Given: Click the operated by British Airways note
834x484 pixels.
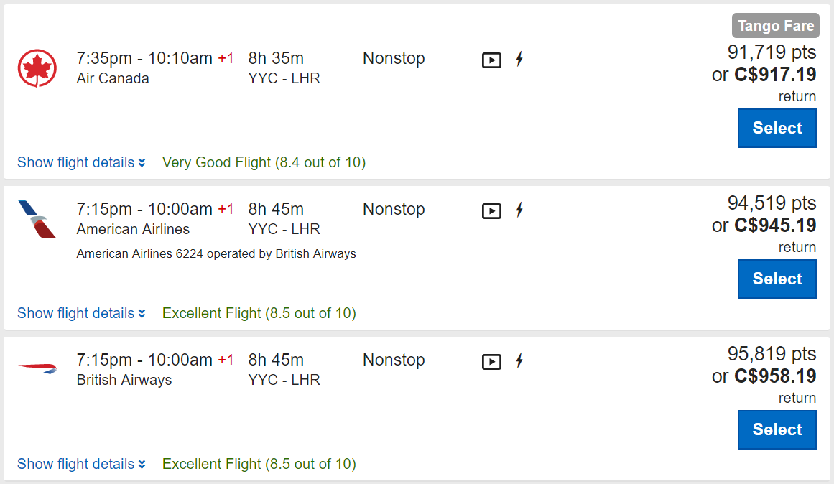Looking at the screenshot, I should (x=216, y=253).
